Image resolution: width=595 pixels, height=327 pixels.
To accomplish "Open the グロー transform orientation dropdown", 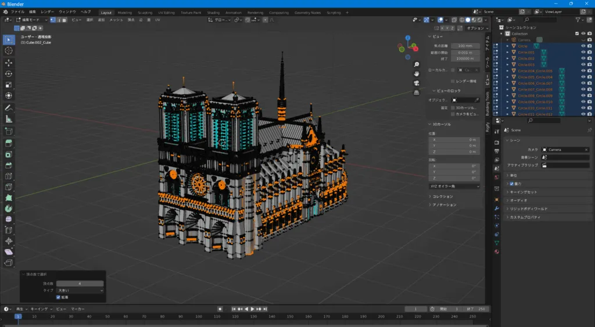I will coord(219,20).
